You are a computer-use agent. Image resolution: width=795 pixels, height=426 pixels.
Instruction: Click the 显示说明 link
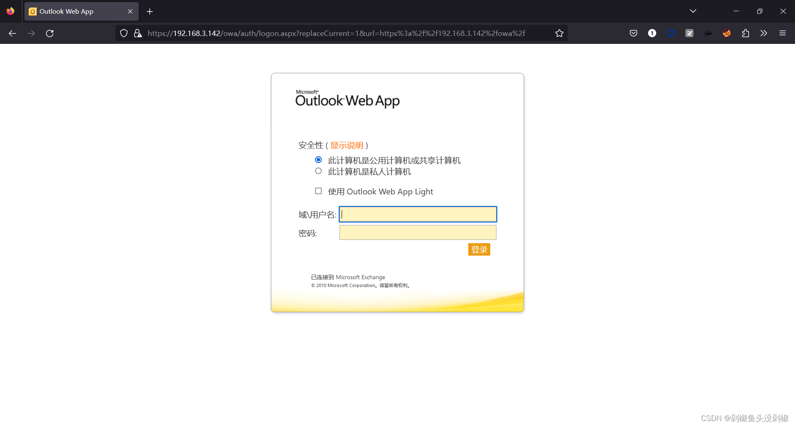pos(347,145)
